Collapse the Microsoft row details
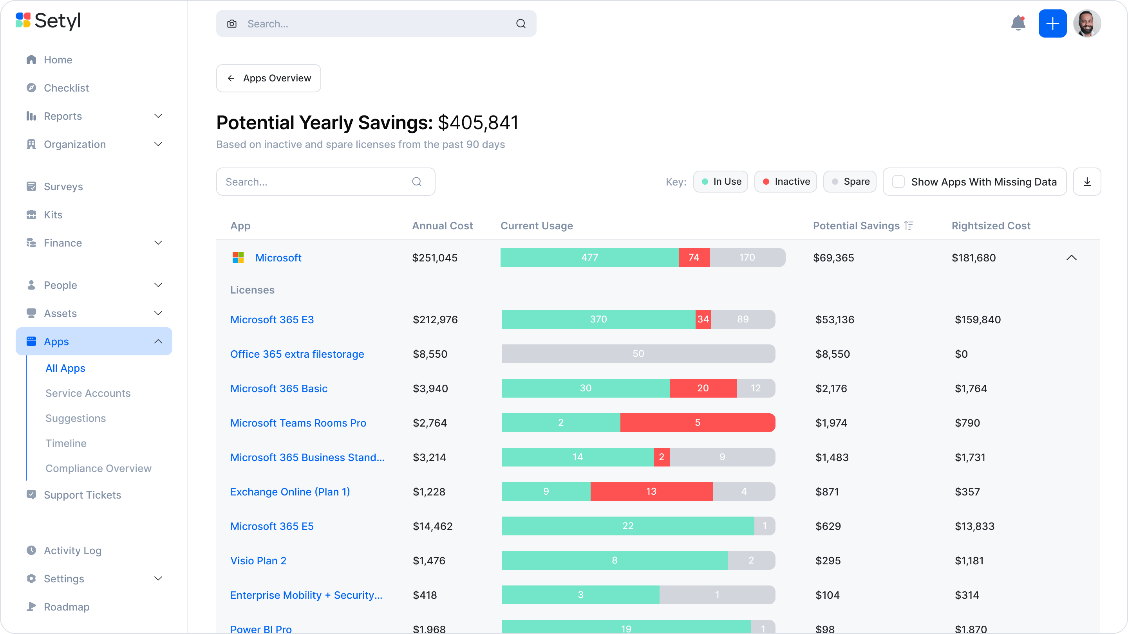Viewport: 1128px width, 634px height. tap(1072, 258)
